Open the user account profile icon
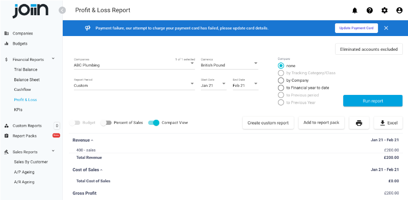The width and height of the screenshot is (408, 200). click(399, 10)
